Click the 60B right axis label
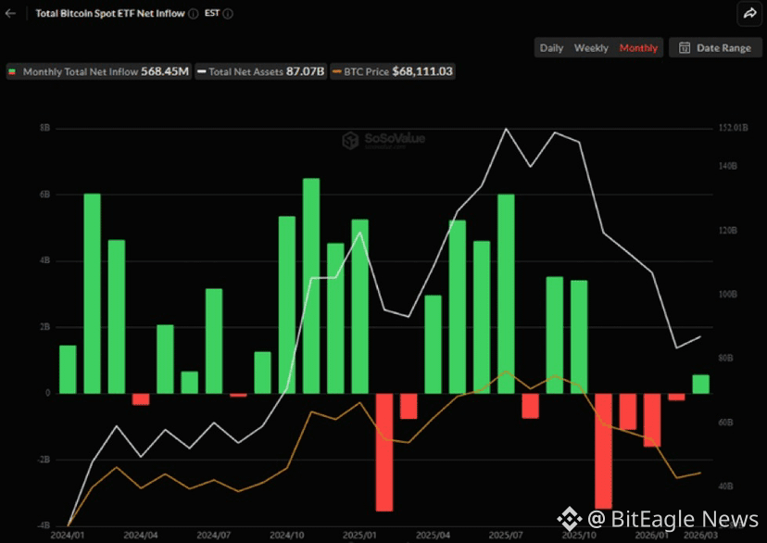Screen dimensions: 767x543 click(725, 423)
